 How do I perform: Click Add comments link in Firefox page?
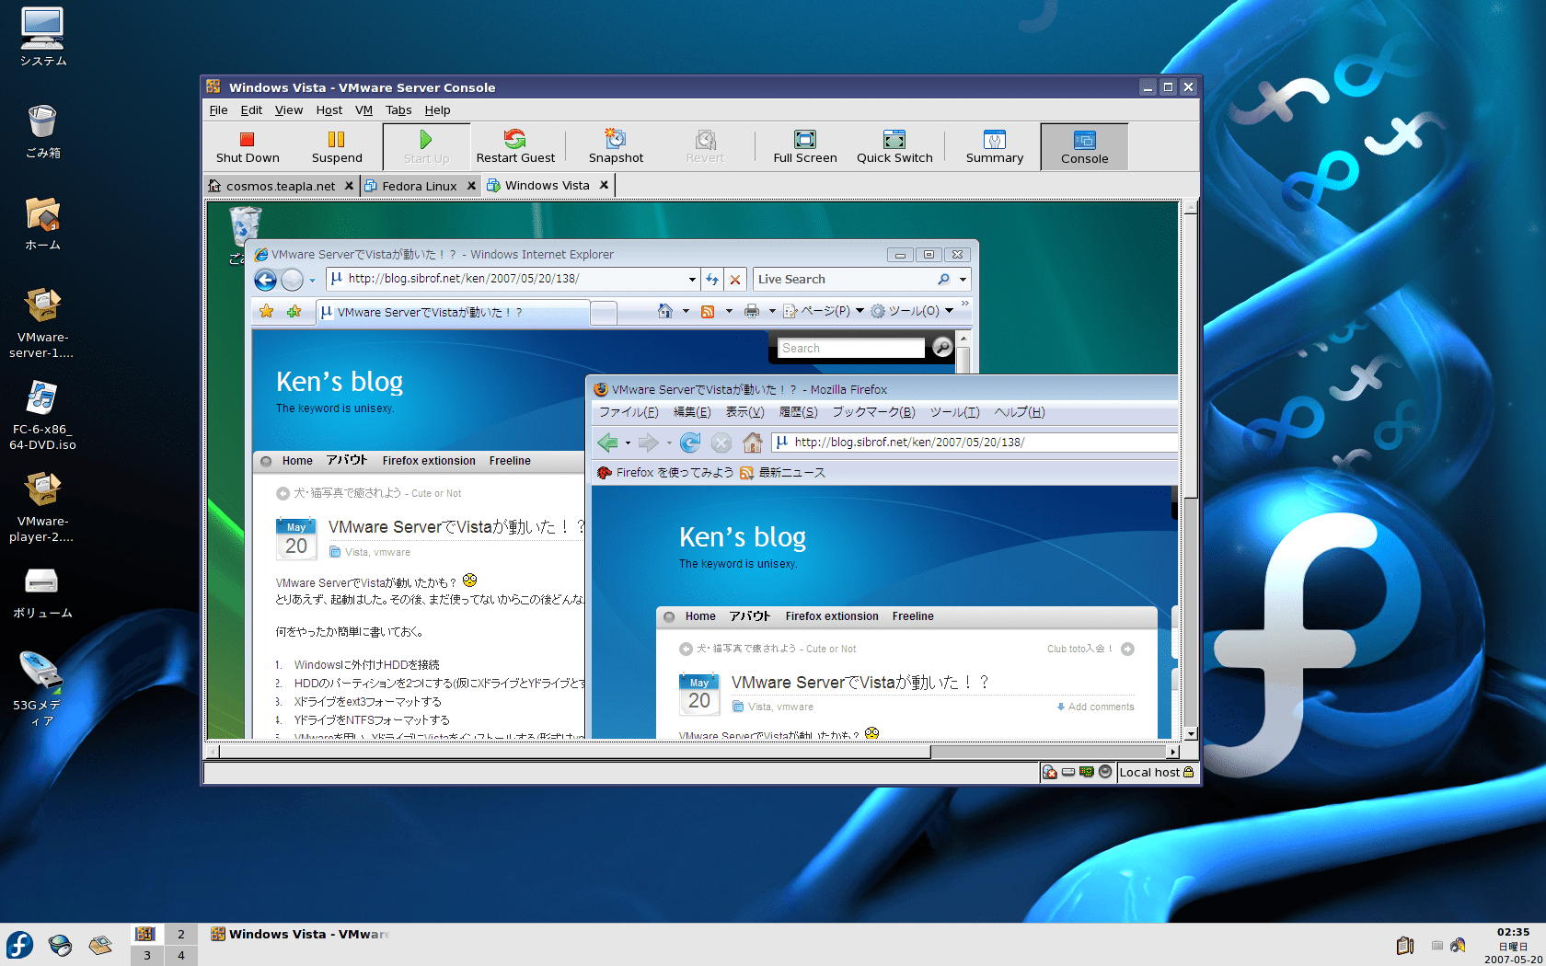click(x=1095, y=707)
